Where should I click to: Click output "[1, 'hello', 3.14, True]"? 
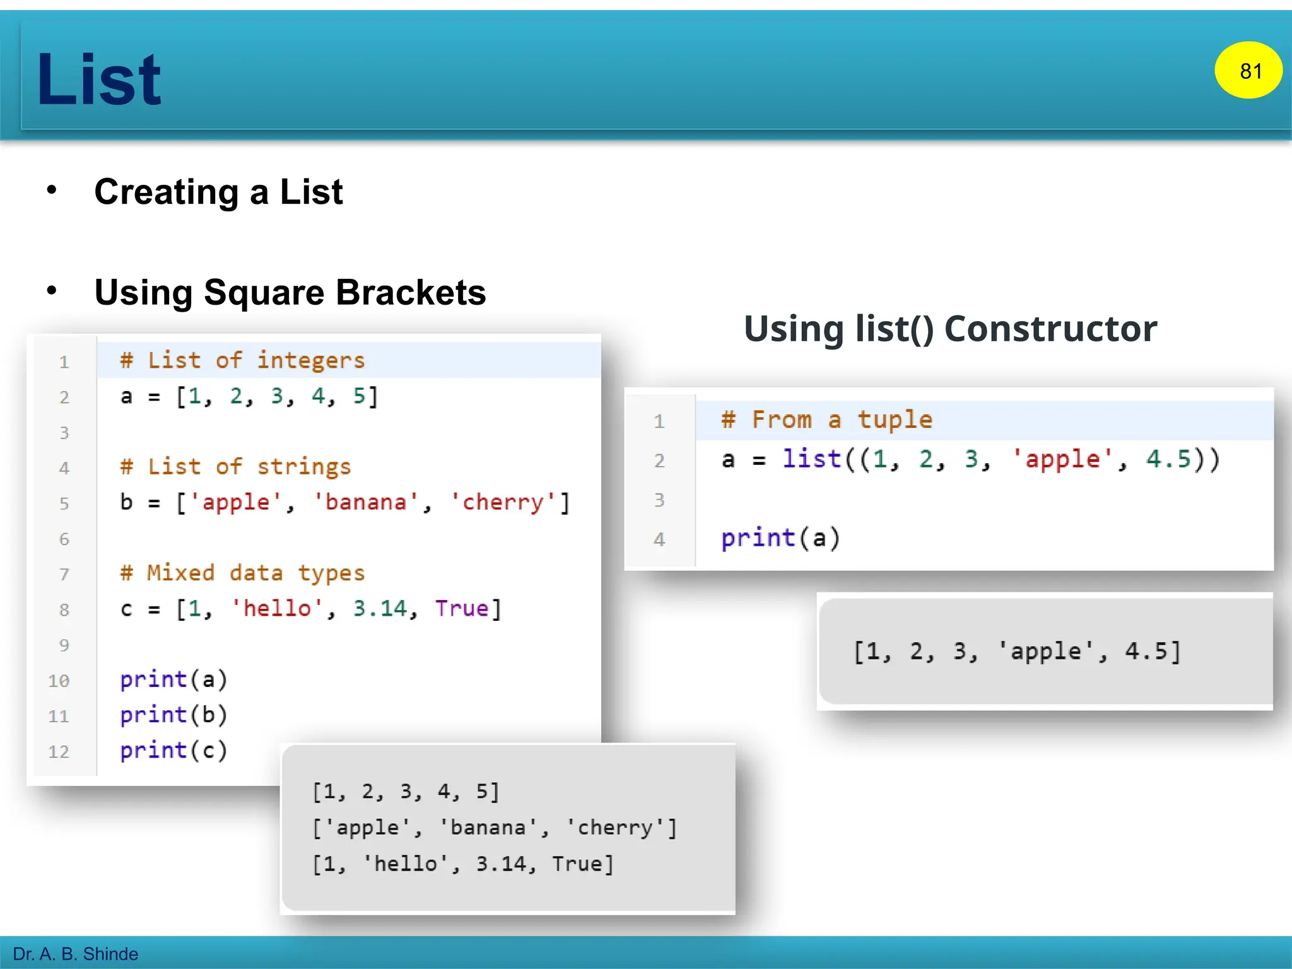[463, 864]
